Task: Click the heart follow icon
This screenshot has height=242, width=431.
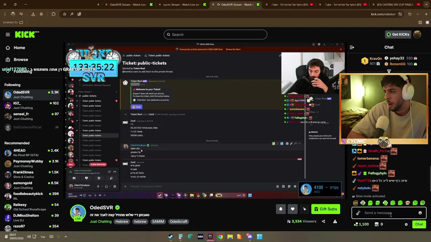Action: pos(293,209)
